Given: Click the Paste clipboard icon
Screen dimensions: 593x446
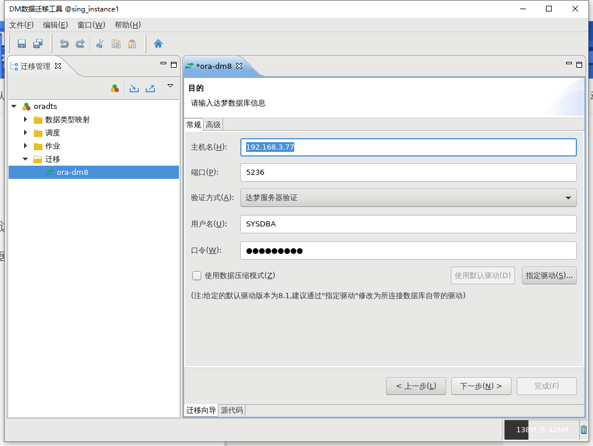Looking at the screenshot, I should click(x=132, y=44).
